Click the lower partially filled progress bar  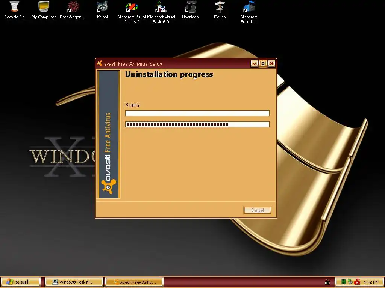197,124
